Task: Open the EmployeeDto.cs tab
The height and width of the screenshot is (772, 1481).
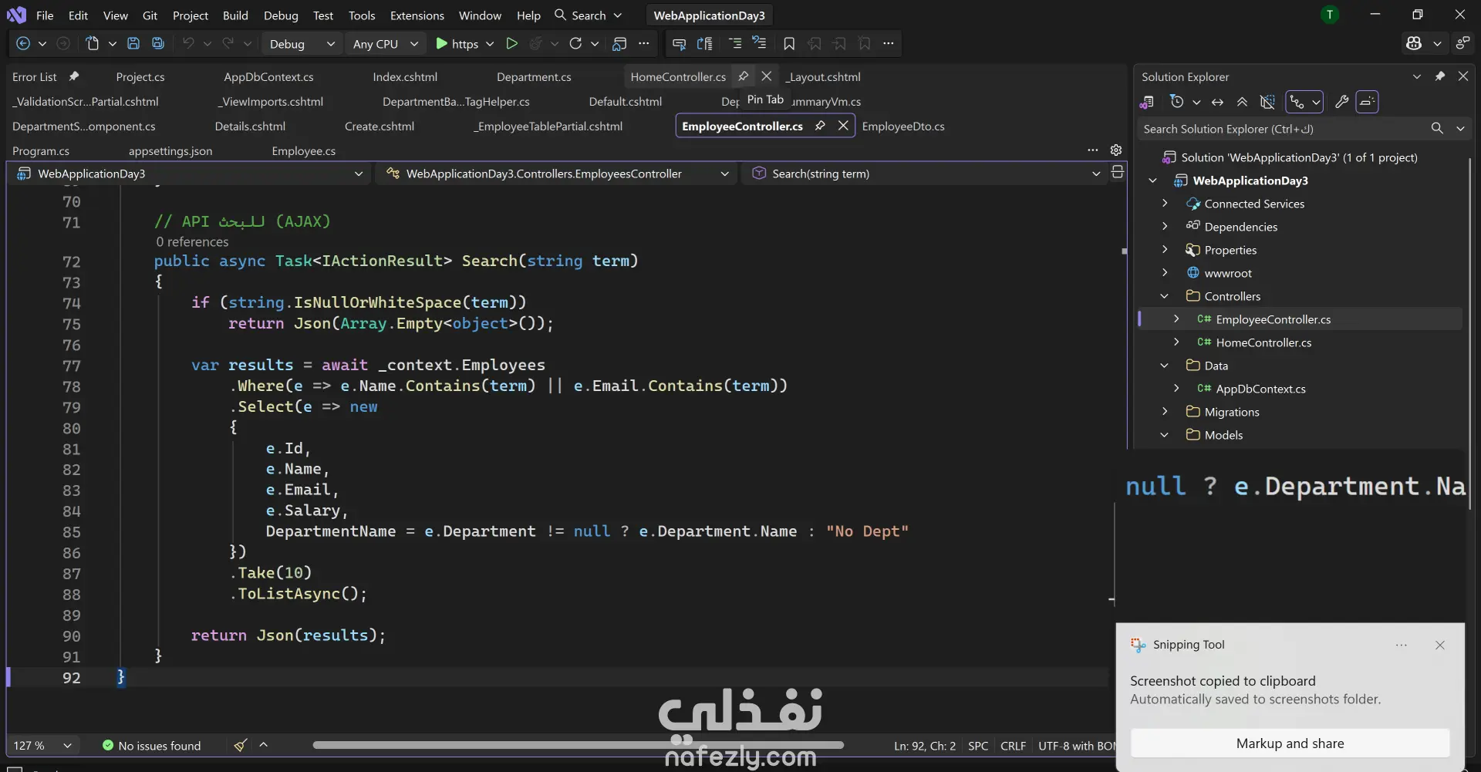Action: coord(903,126)
